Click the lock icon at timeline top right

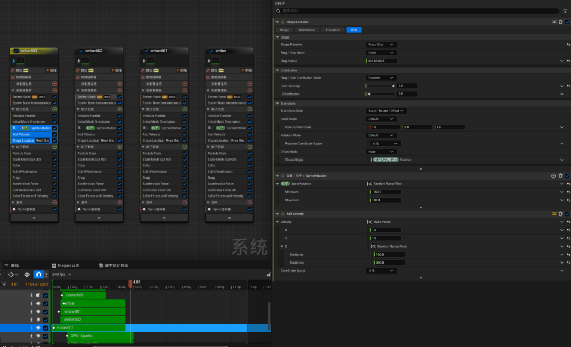pos(269,275)
